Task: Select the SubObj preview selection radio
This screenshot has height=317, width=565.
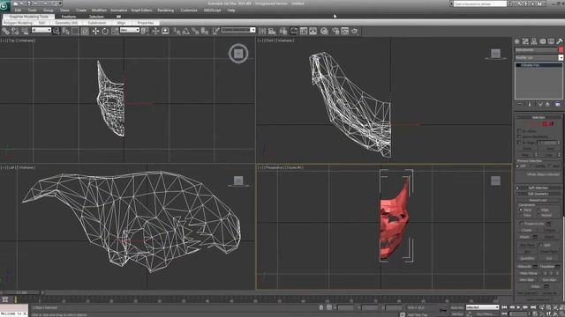Action: (532, 166)
